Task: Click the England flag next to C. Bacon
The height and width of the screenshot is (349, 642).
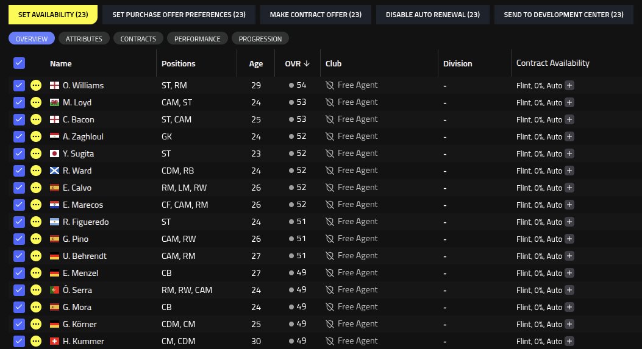Action: (54, 119)
